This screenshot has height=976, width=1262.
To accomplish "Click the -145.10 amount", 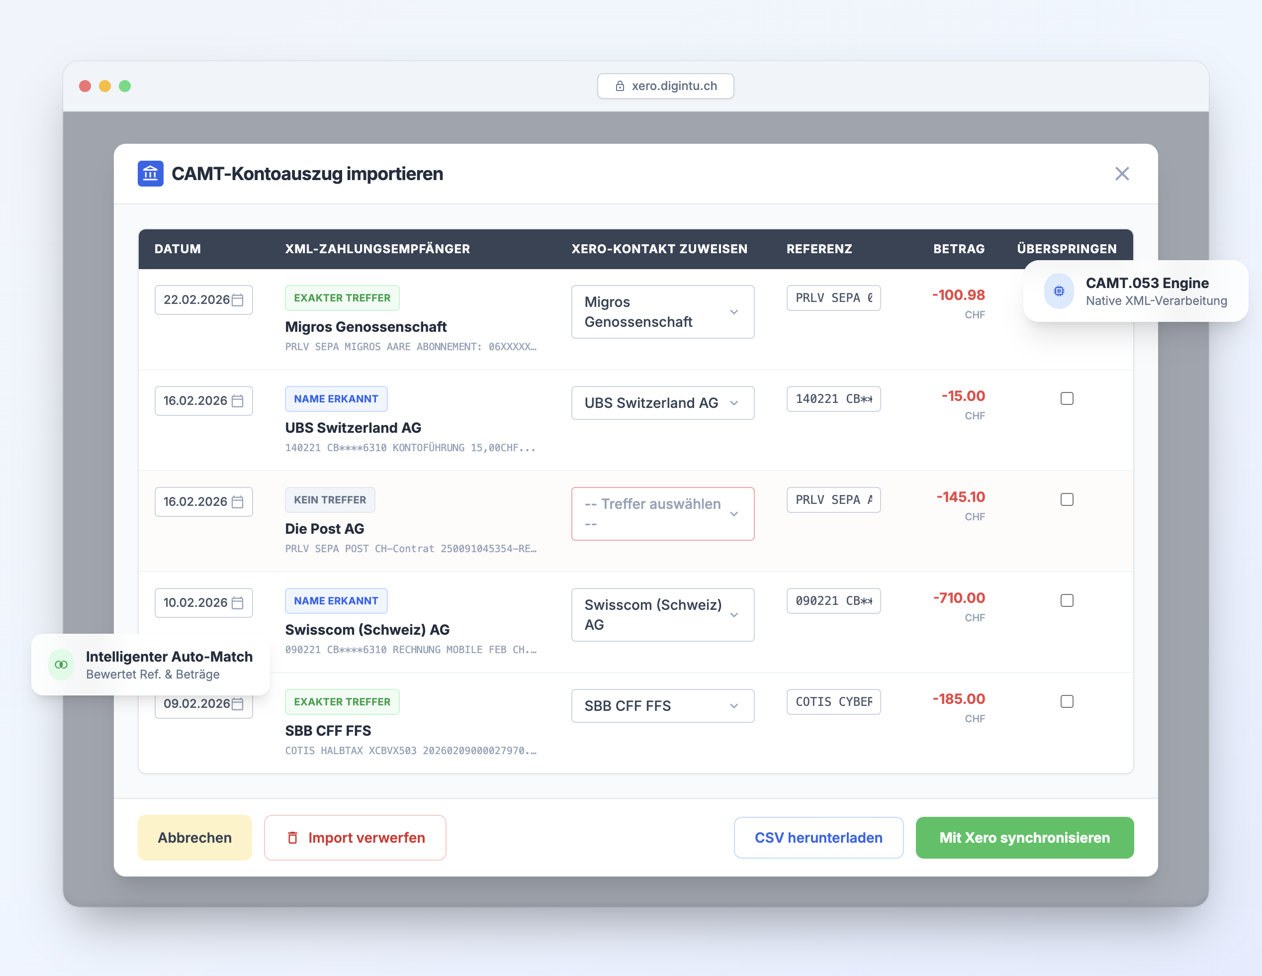I will pyautogui.click(x=960, y=497).
